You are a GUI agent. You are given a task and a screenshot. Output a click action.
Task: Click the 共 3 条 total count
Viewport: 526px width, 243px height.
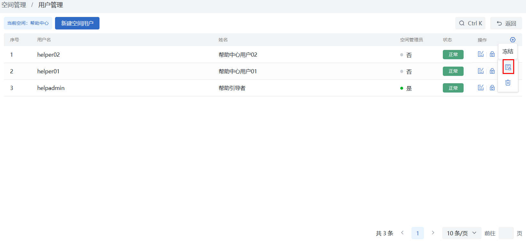coord(385,233)
